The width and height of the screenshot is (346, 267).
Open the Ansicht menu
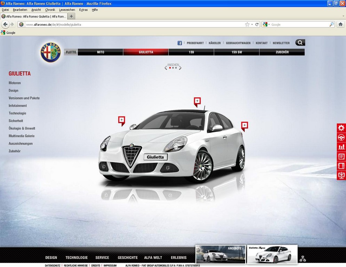click(x=36, y=10)
